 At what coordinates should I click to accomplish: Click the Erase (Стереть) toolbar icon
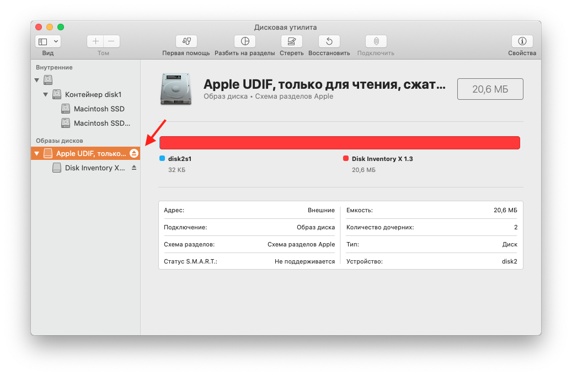click(291, 41)
